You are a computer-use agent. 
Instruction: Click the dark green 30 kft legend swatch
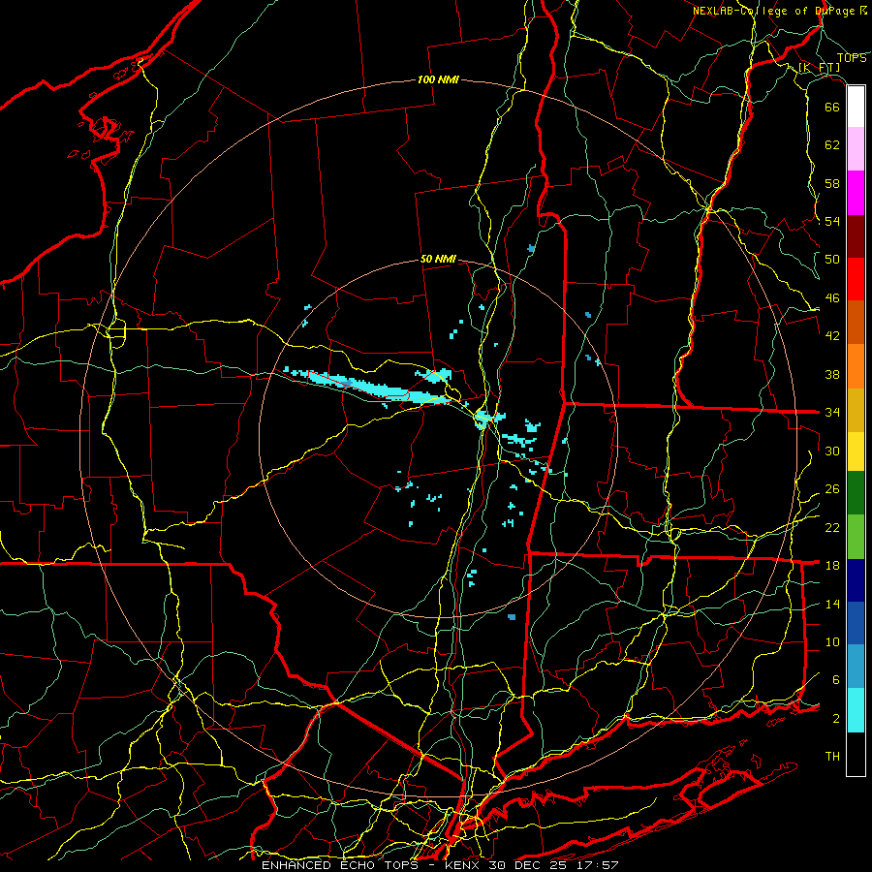[856, 493]
